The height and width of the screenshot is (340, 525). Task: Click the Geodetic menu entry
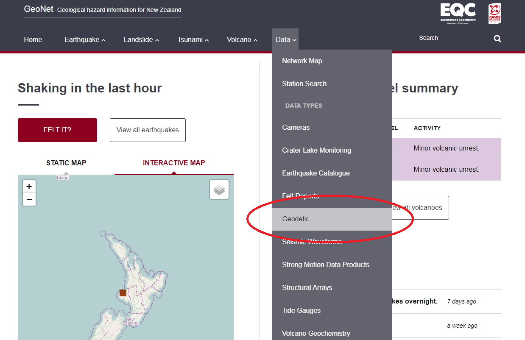tap(332, 219)
